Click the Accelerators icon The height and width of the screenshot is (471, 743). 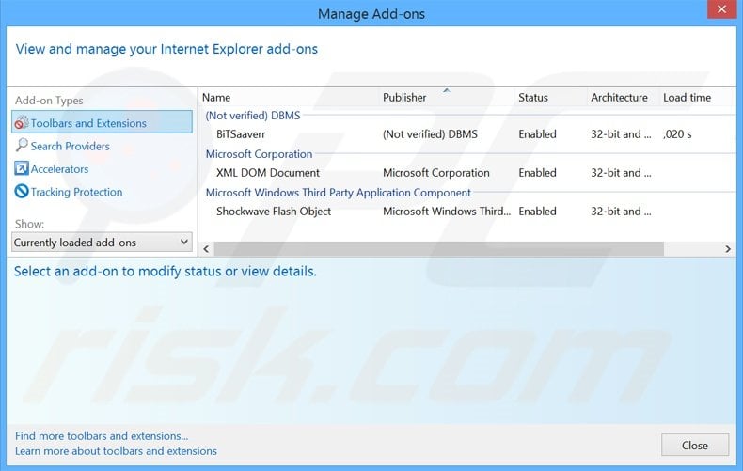click(x=22, y=169)
